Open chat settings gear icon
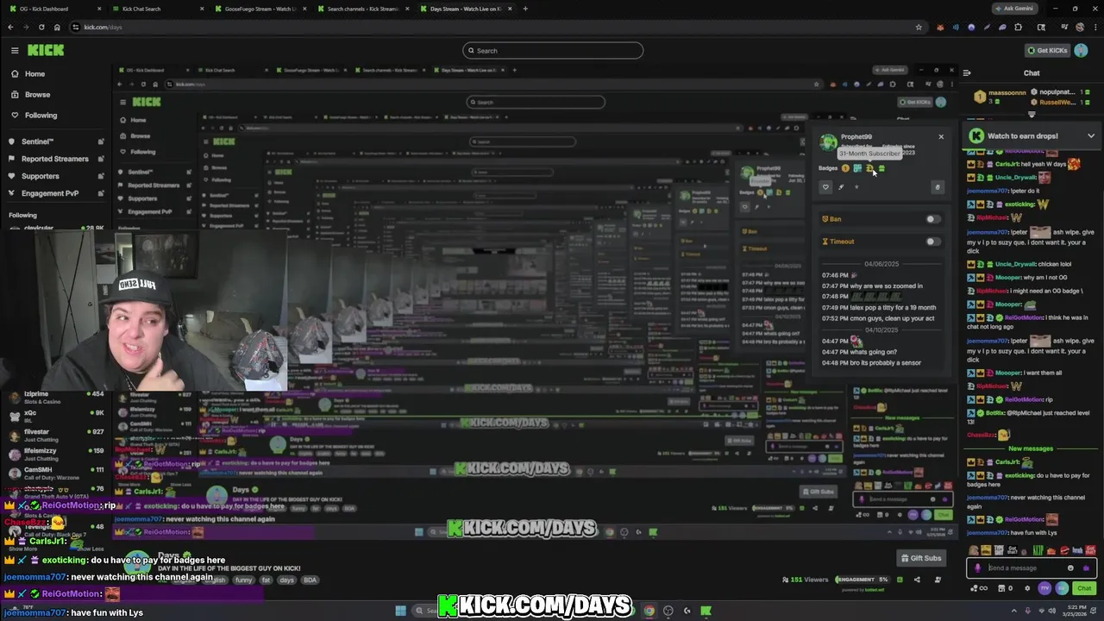The height and width of the screenshot is (621, 1104). pos(1027,588)
